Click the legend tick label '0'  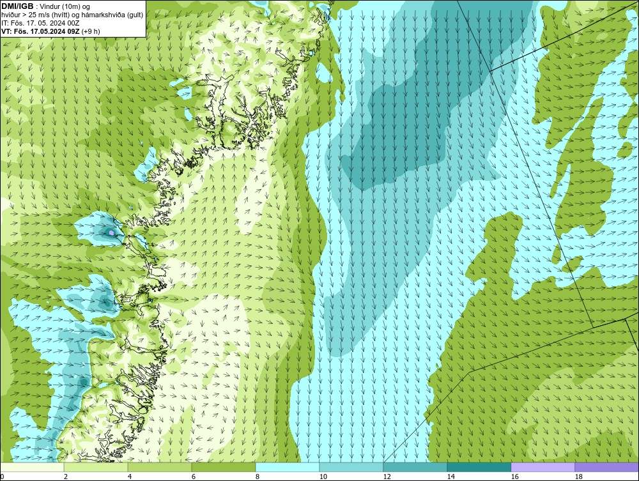(x=2, y=477)
